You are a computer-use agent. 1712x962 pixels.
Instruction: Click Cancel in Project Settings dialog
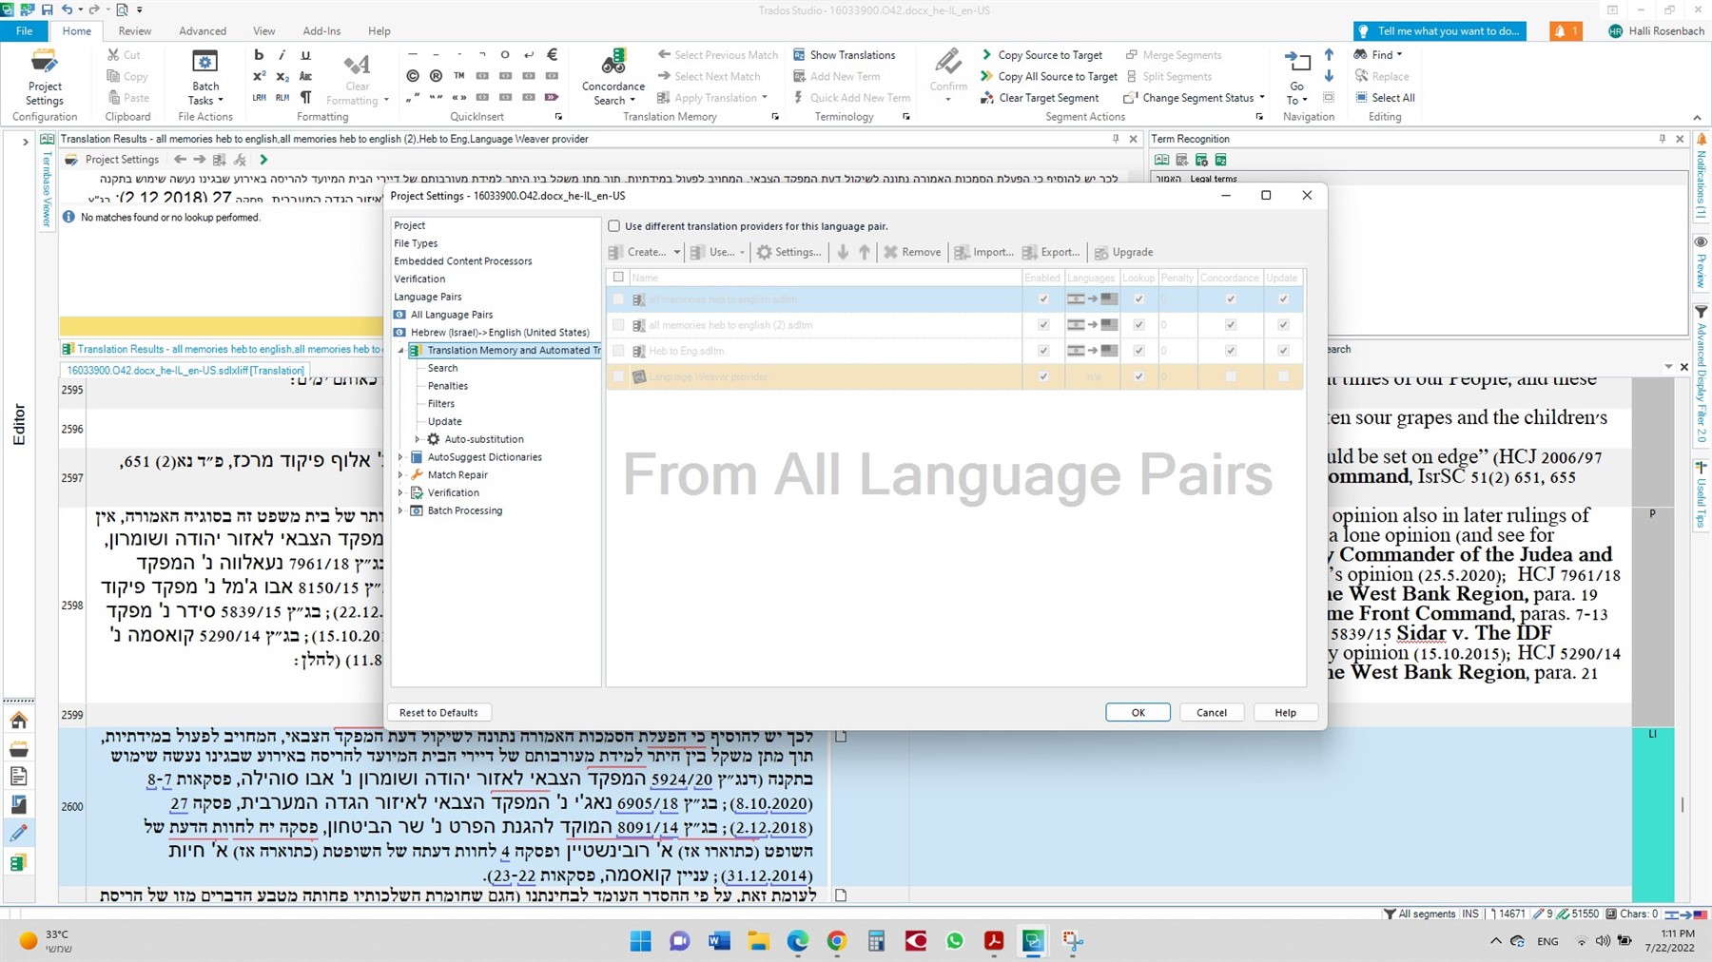tap(1212, 713)
